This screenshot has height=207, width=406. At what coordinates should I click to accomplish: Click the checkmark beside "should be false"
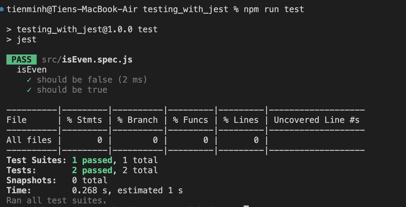tap(30, 79)
